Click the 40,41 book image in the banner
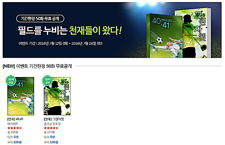This screenshot has height=145, width=225. pyautogui.click(x=164, y=36)
